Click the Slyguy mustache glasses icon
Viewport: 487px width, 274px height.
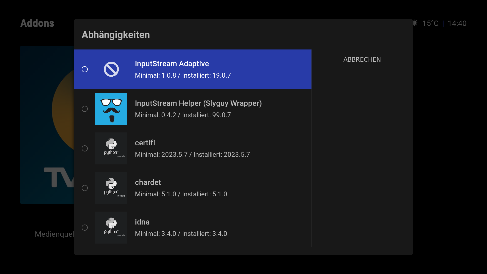[x=111, y=109]
